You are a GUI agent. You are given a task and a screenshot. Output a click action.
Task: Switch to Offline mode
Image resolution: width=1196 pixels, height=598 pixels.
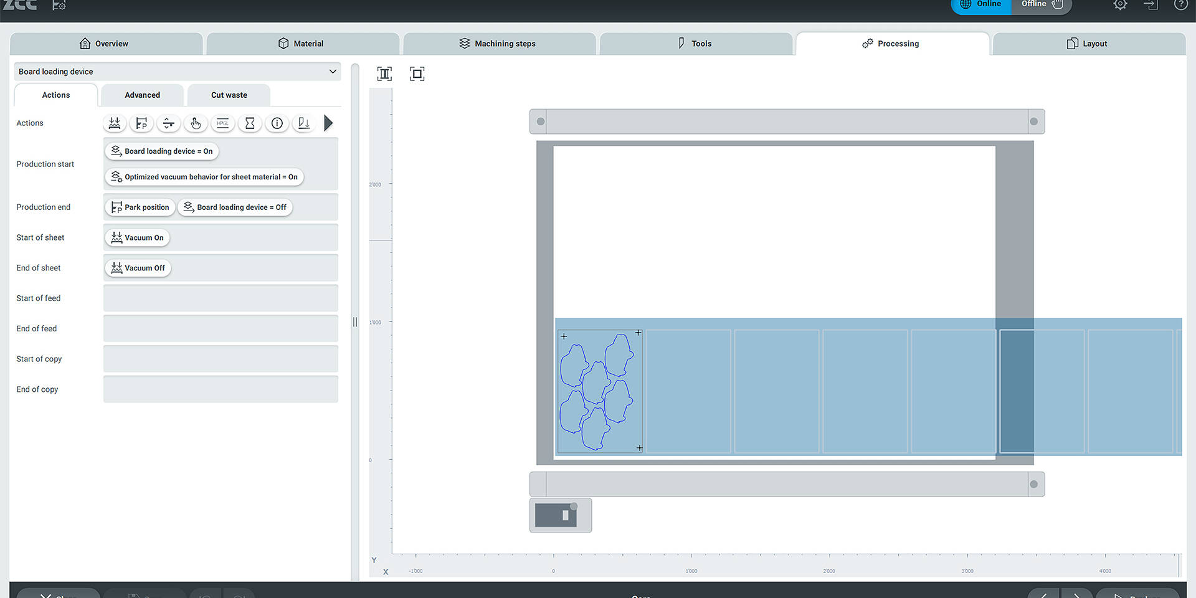(x=1041, y=5)
